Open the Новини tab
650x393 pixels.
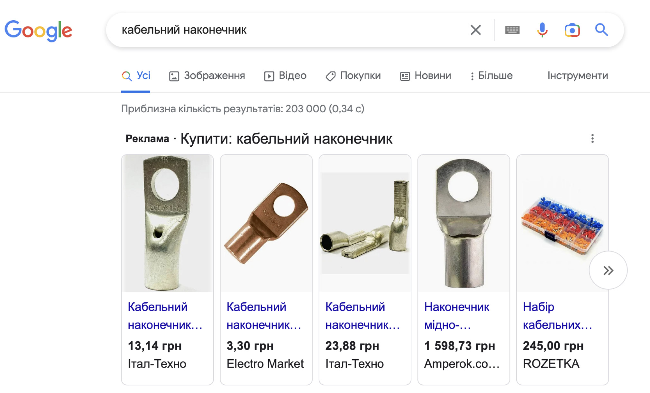click(x=425, y=76)
